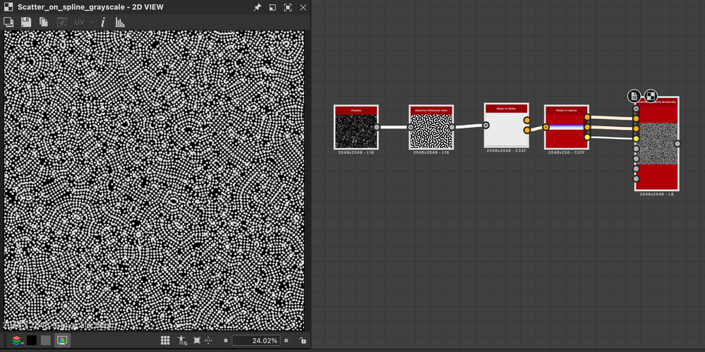Click the Plasma node output connector
This screenshot has width=705, height=352.
tap(377, 127)
